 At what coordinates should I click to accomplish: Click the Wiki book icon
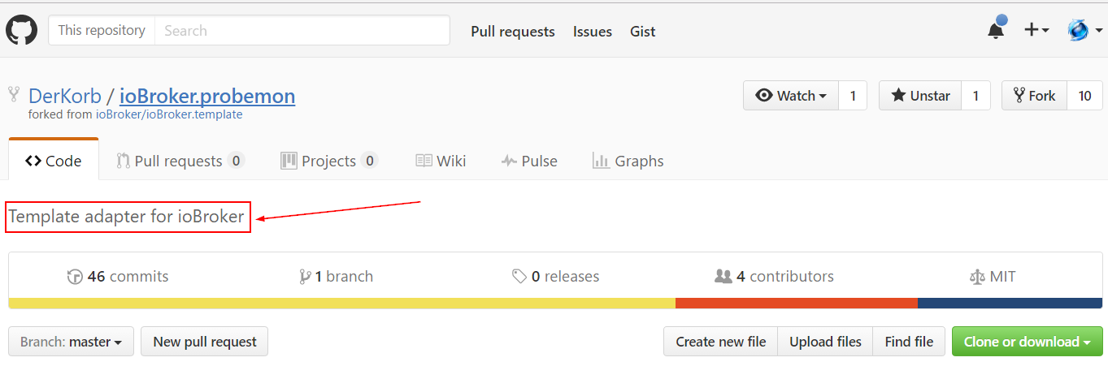coord(424,161)
